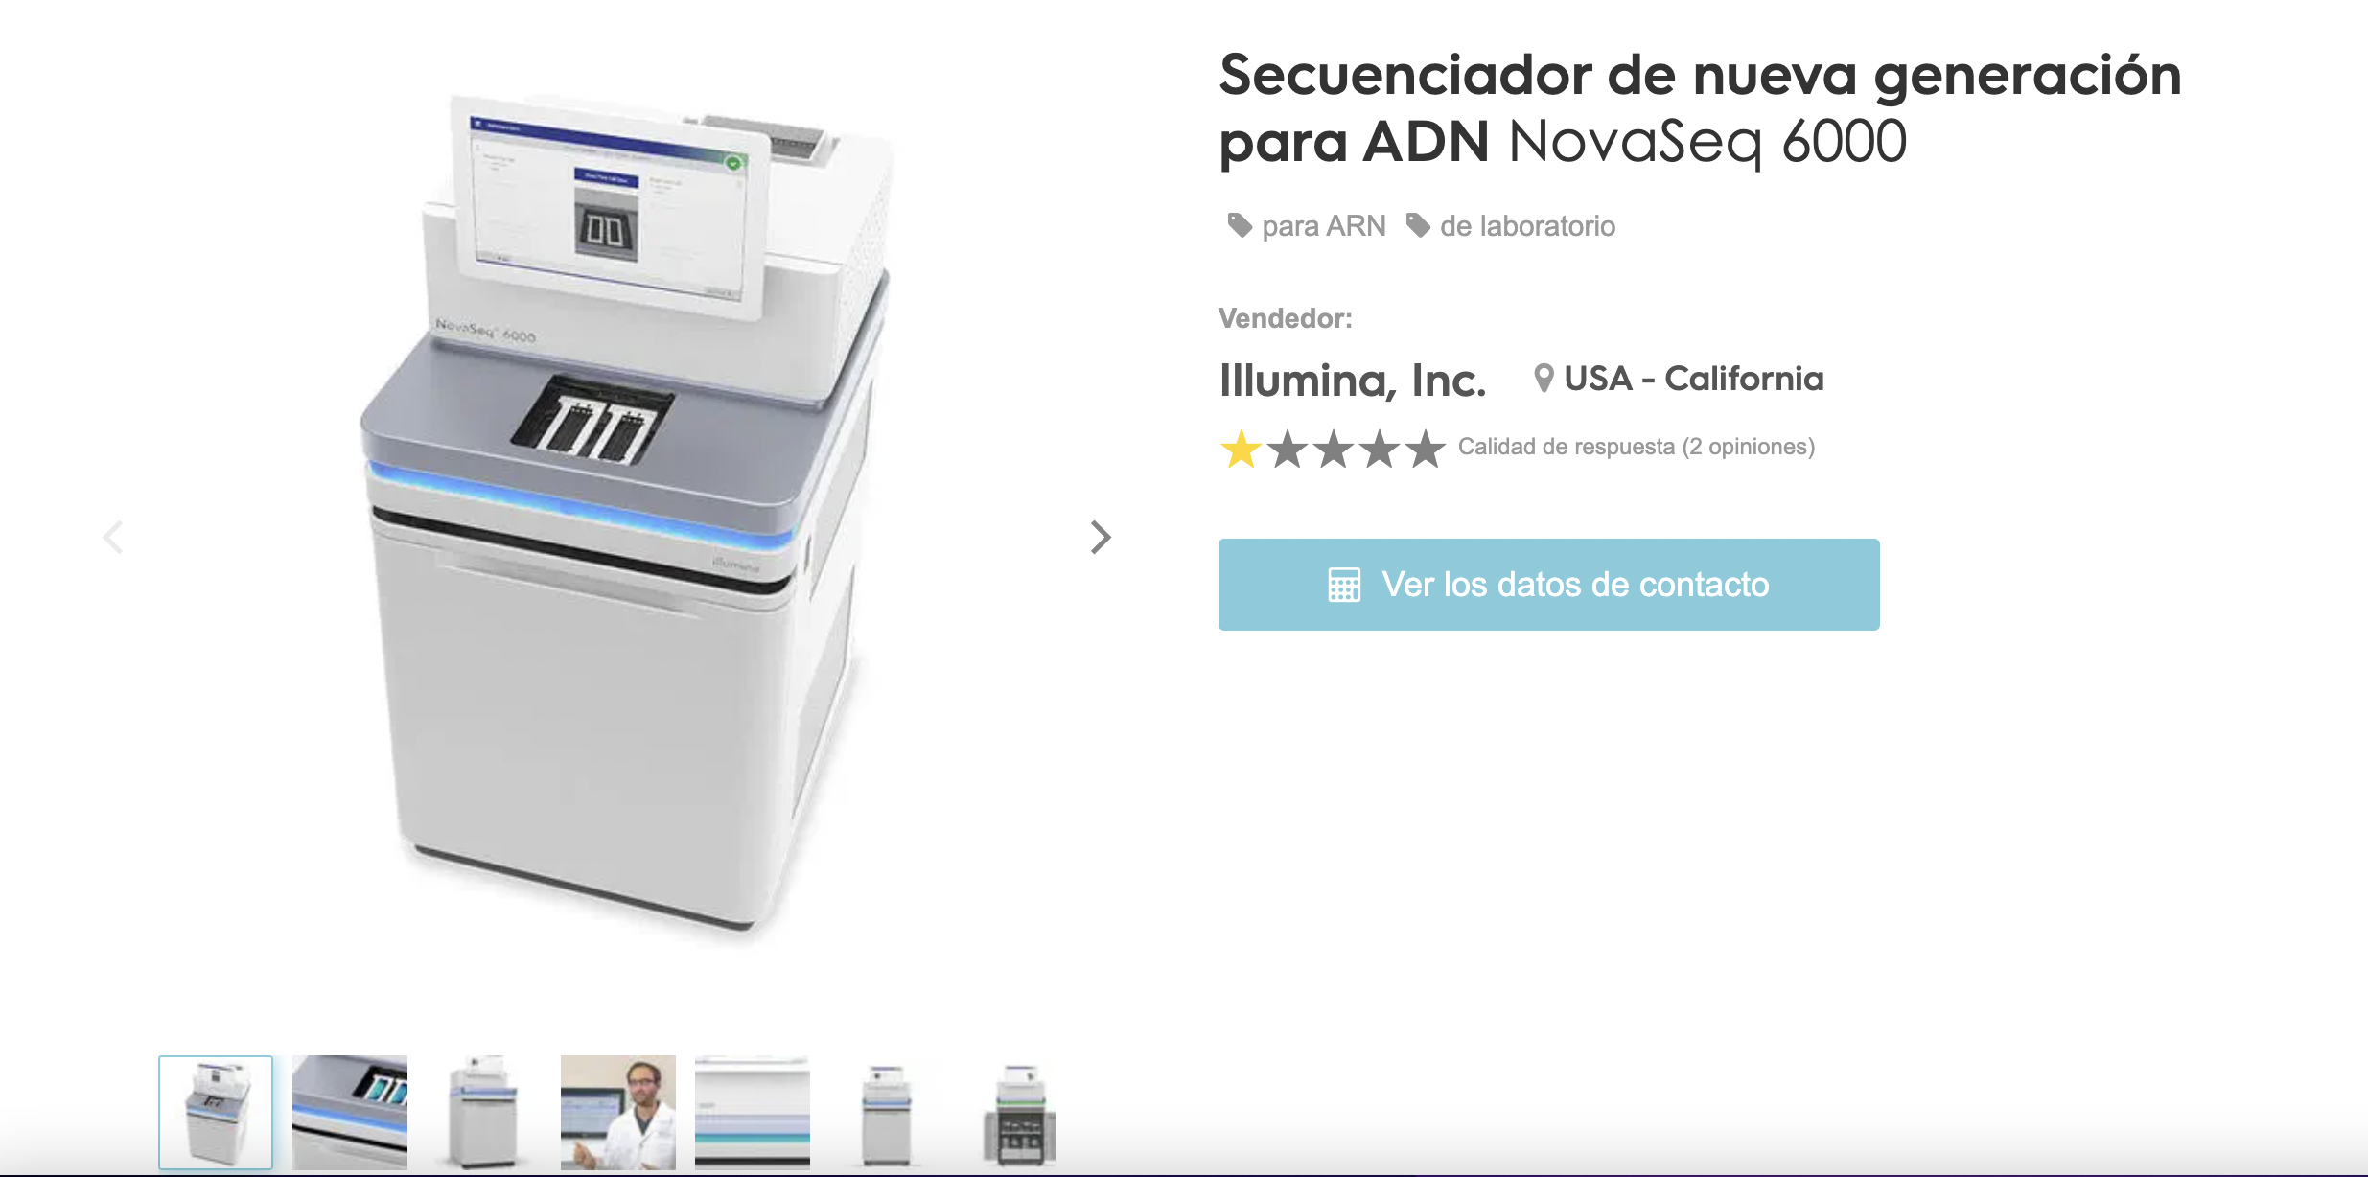Select the third grey rating star
This screenshot has width=2368, height=1177.
tap(1334, 449)
